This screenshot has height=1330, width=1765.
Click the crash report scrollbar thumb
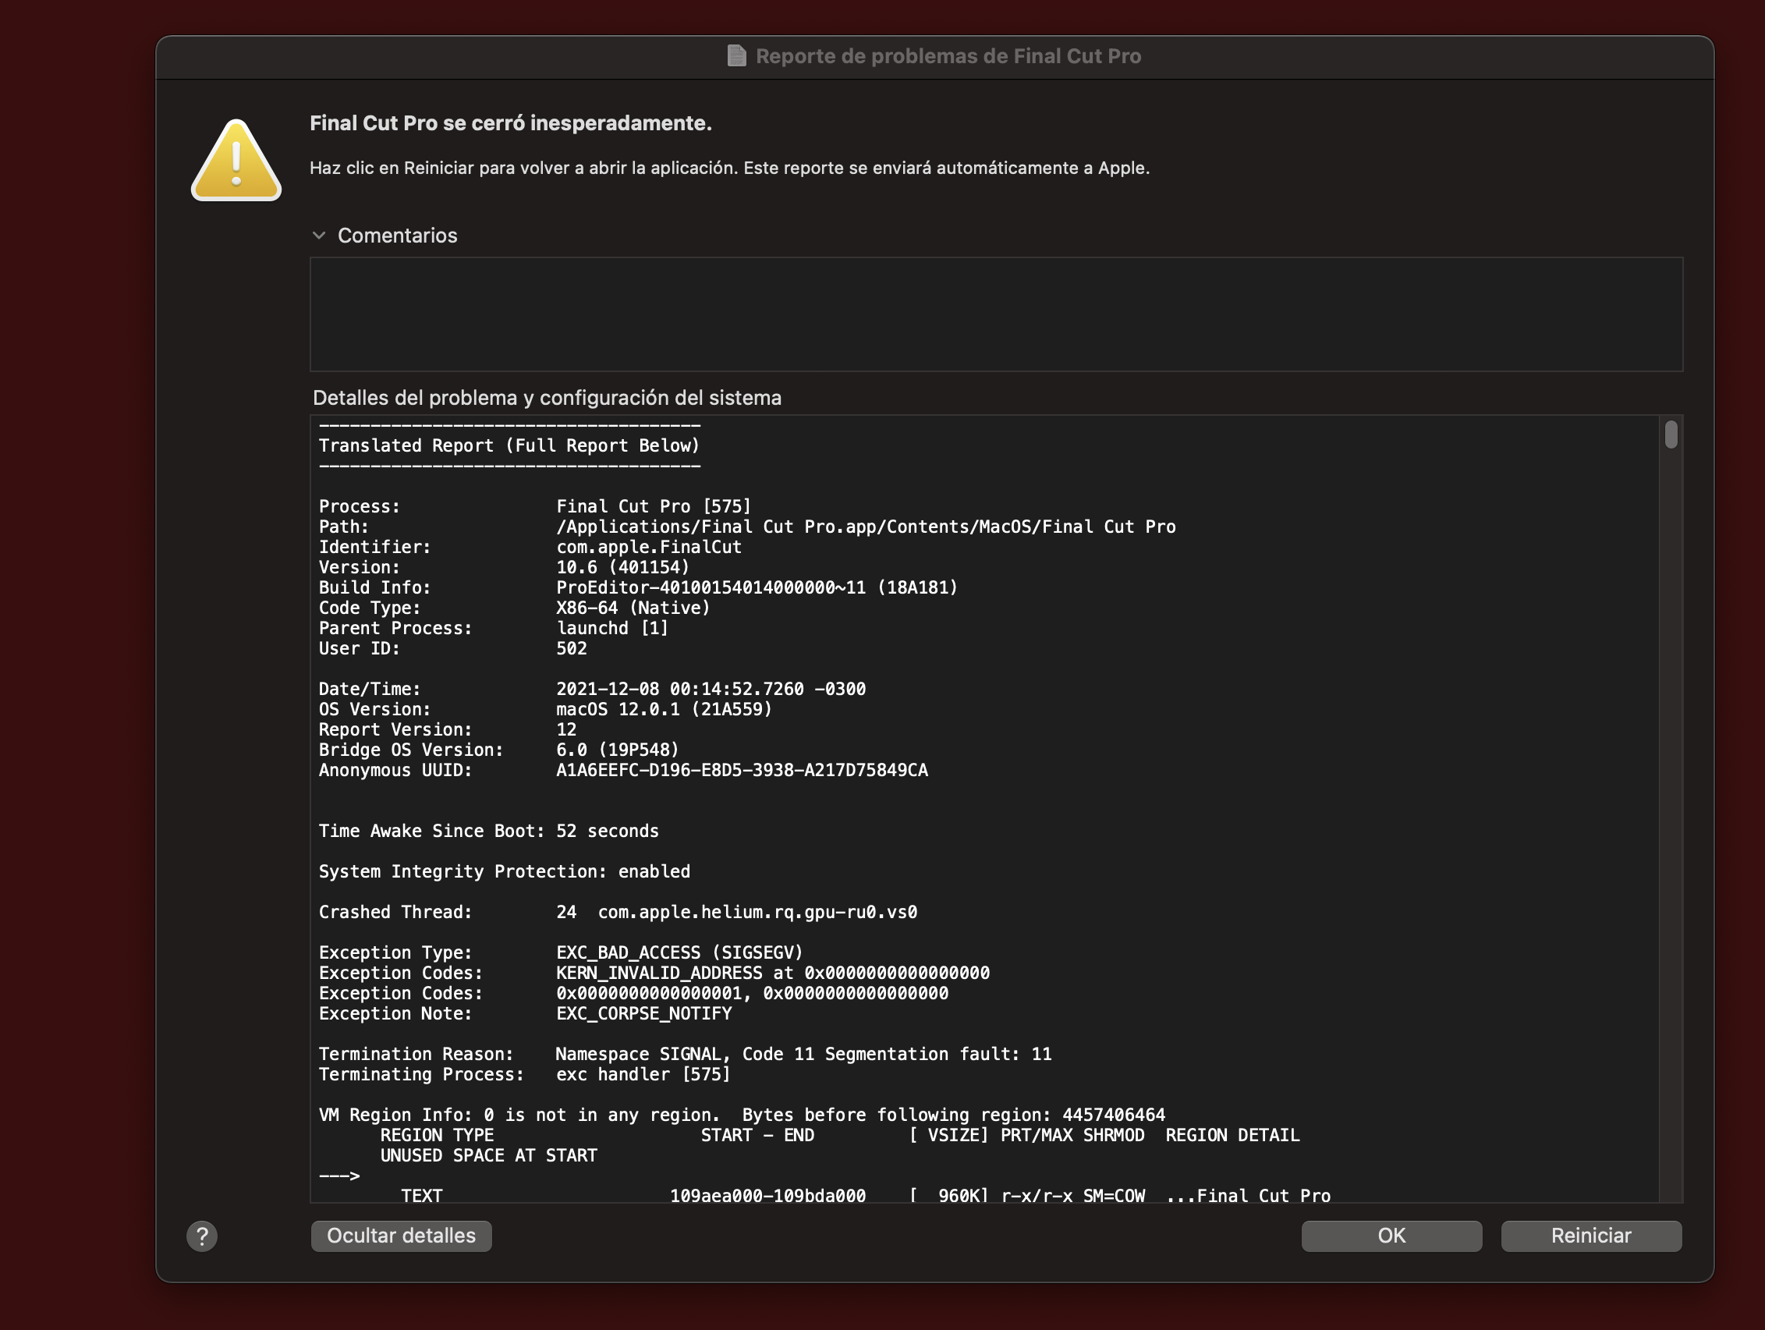pyautogui.click(x=1671, y=435)
